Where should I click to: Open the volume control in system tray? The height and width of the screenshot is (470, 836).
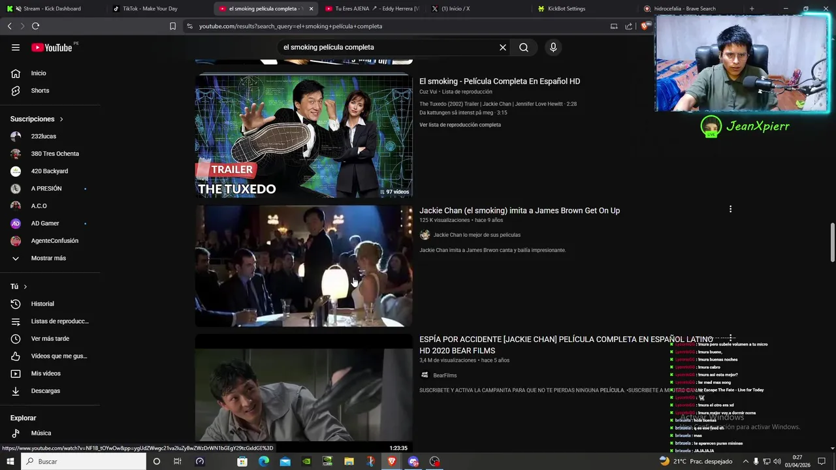(777, 462)
